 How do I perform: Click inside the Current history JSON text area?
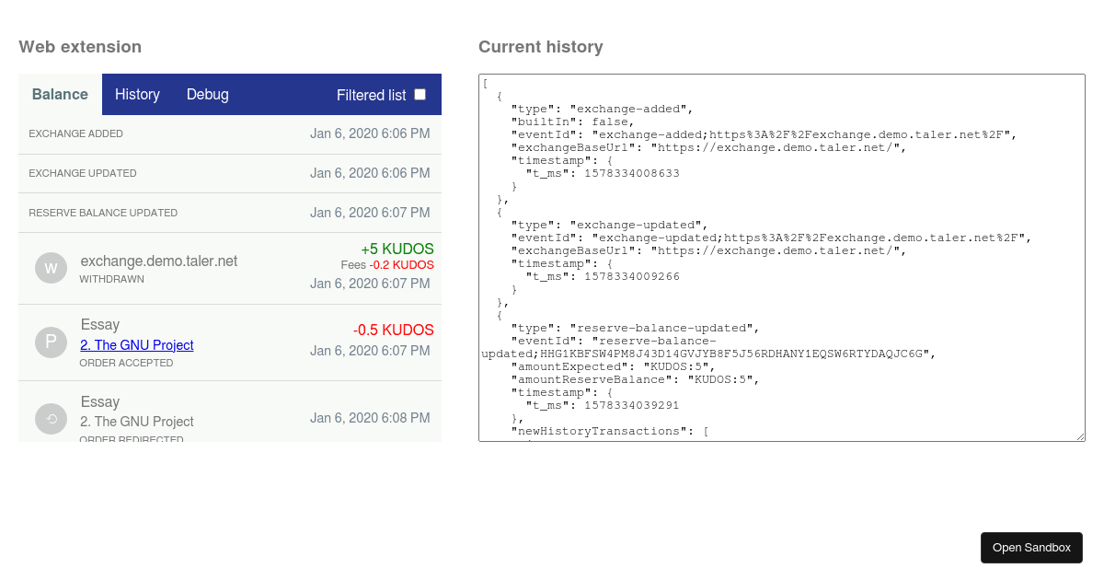click(780, 258)
